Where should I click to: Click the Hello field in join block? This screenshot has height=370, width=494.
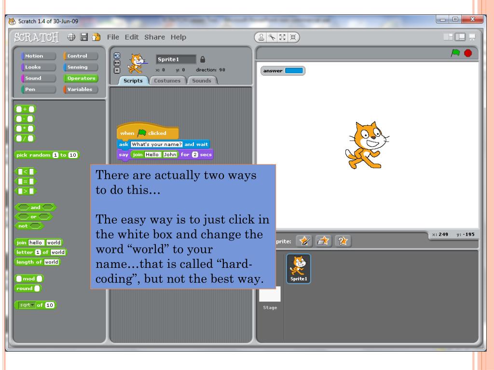pos(152,155)
